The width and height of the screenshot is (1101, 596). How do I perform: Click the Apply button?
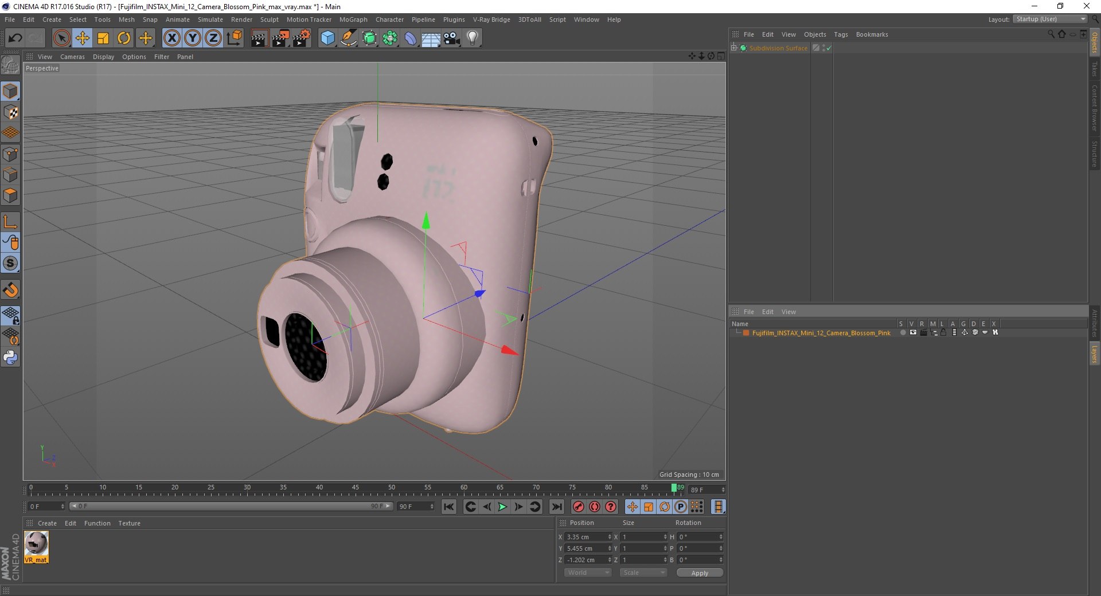pyautogui.click(x=700, y=573)
